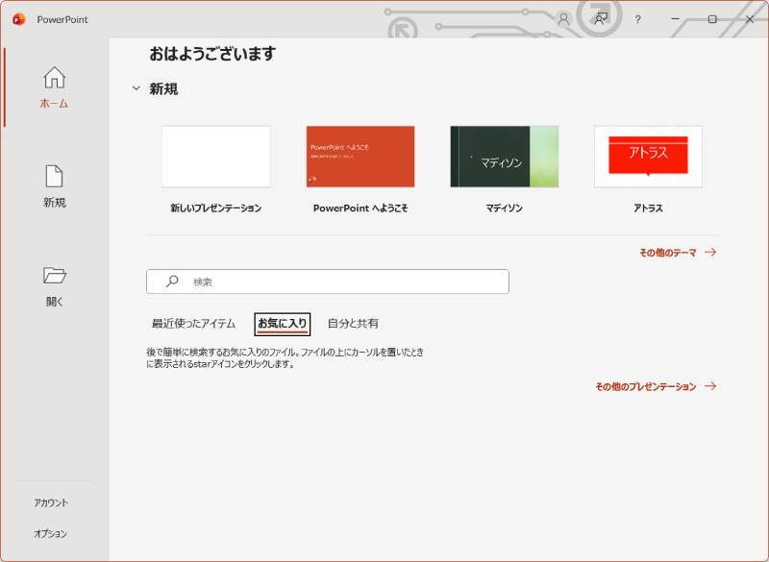Click その他のプレゼンテーション link
Screen dimensions: 769x562
[x=655, y=386]
